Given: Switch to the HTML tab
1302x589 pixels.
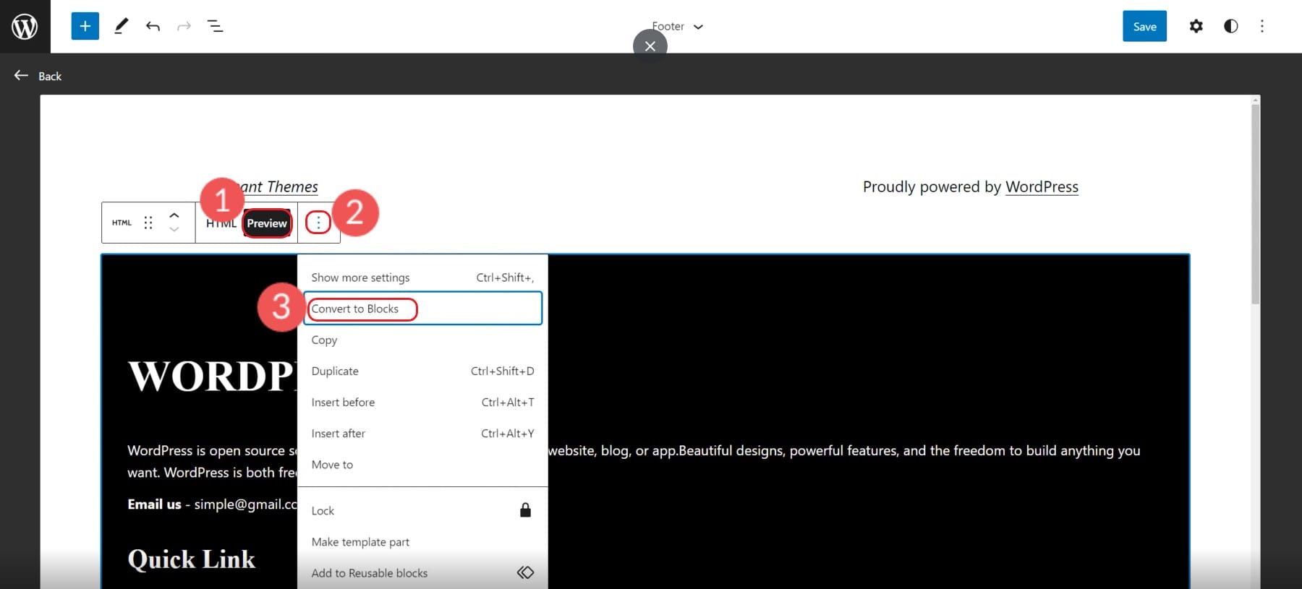Looking at the screenshot, I should point(221,223).
